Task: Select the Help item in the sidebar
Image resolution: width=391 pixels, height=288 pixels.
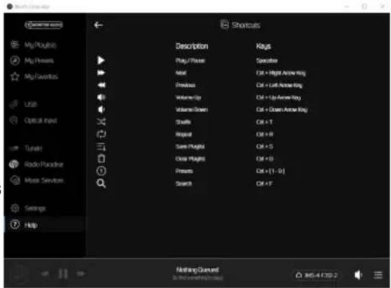Action: click(x=44, y=225)
